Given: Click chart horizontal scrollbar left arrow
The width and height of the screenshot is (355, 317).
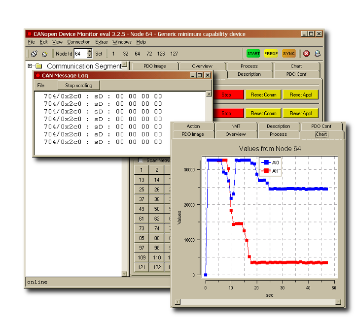Looking at the screenshot, I should (x=177, y=302).
